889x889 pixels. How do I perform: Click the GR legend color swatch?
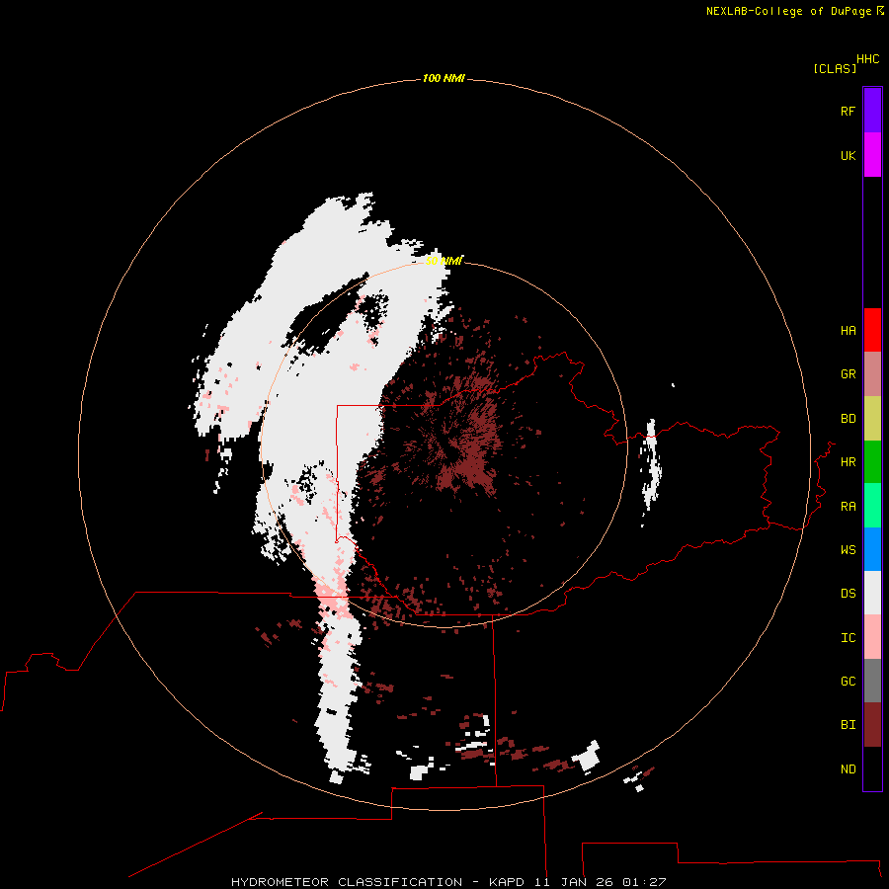click(872, 374)
